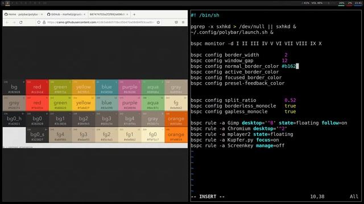Viewport: 364px width, 204px height.
Task: Click the fg4 swatch
Action: (60, 135)
